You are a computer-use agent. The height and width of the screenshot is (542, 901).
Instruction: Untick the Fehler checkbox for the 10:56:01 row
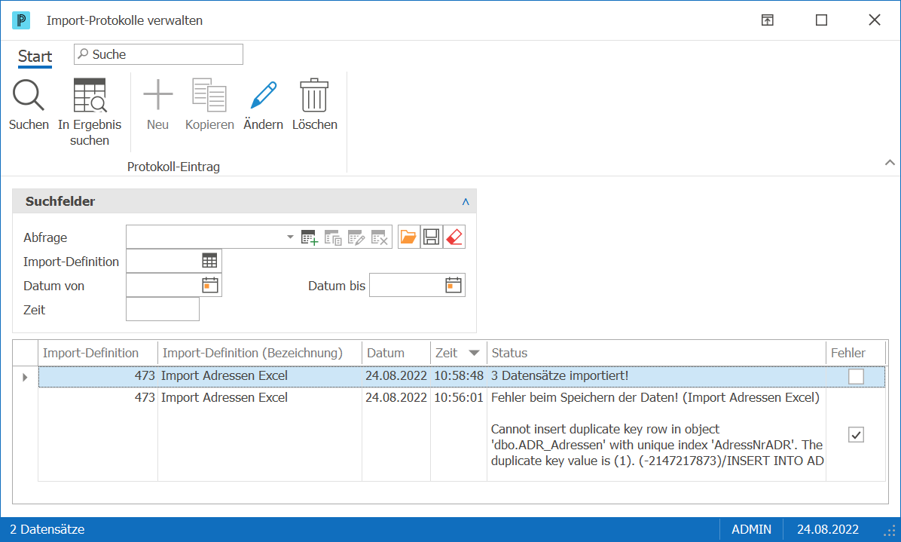(x=856, y=434)
